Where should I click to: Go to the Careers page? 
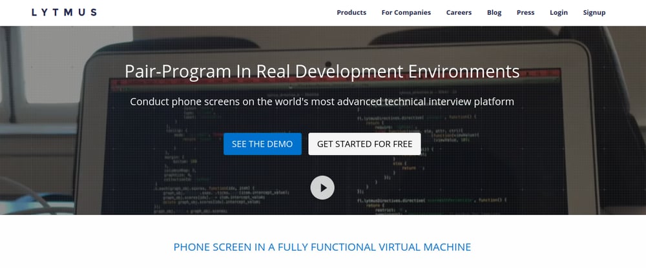tap(459, 12)
